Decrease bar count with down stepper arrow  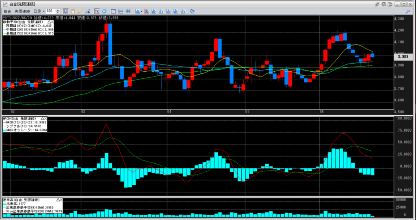58,13
